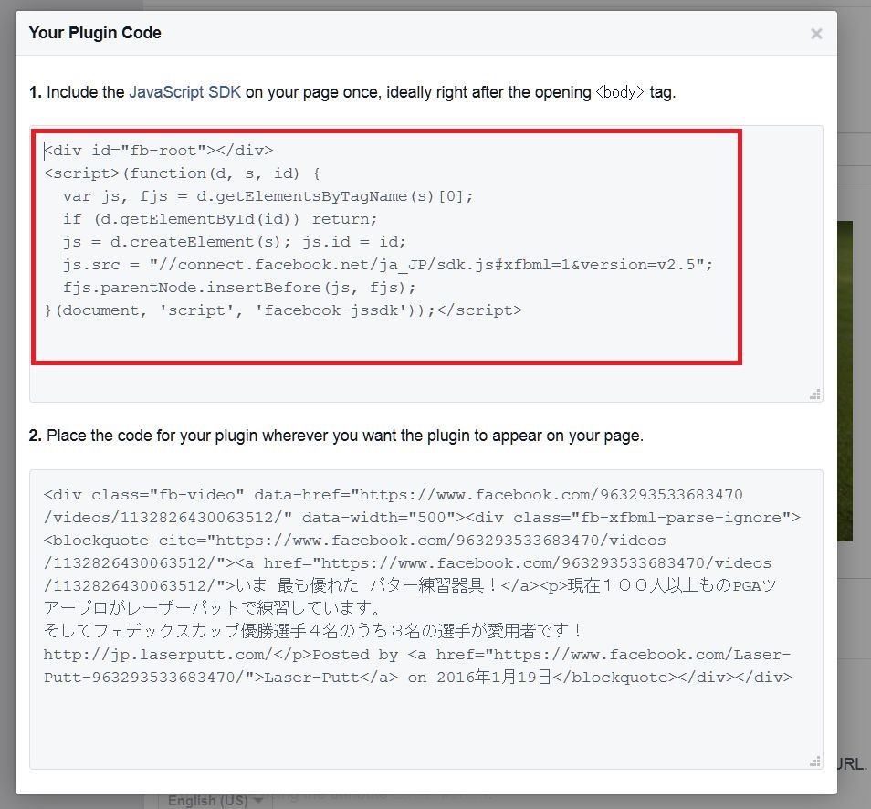
Task: Click step 1 instruction text 'Include the'
Action: (86, 92)
